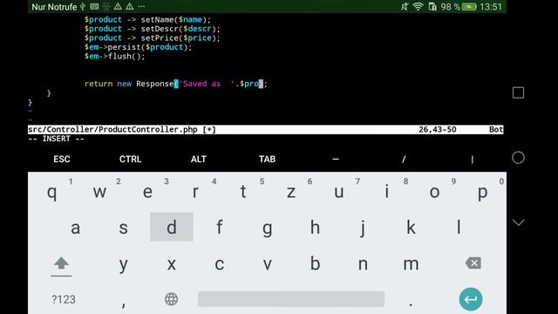The width and height of the screenshot is (558, 314).
Task: Tap the t key
Action: (243, 192)
